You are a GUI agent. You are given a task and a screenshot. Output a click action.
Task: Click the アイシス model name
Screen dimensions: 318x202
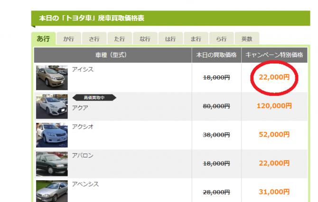pyautogui.click(x=83, y=70)
